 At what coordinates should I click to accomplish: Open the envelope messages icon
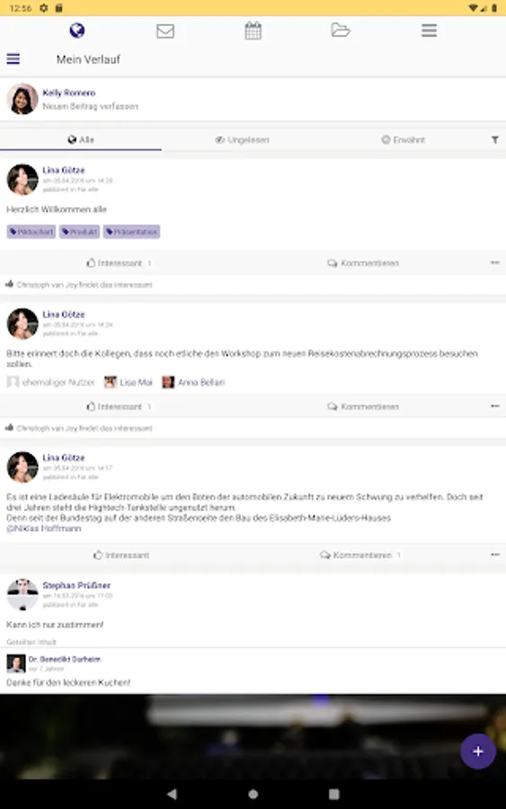tap(165, 31)
